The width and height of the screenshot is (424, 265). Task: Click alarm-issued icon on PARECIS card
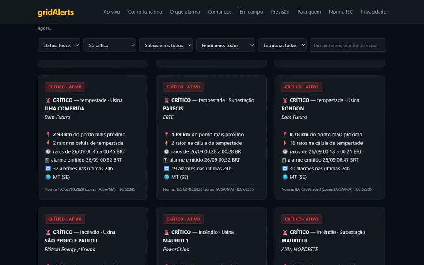tap(166, 160)
